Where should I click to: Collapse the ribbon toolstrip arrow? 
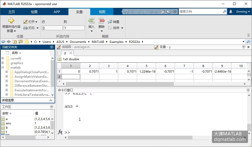point(248,35)
